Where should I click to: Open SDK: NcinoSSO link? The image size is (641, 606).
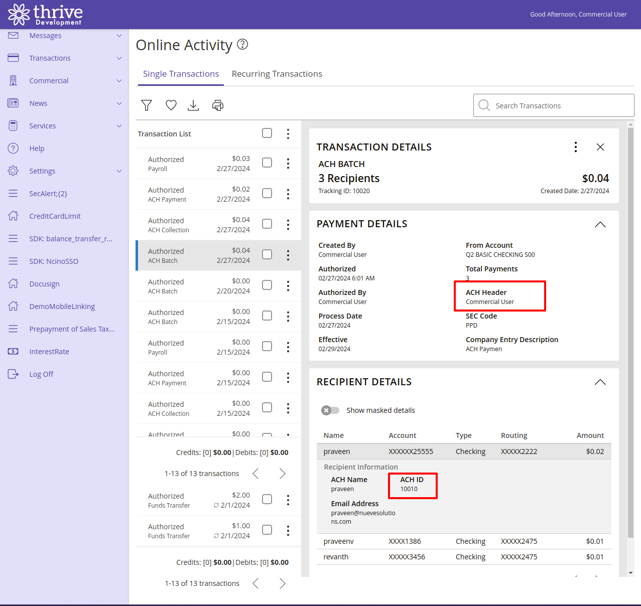[54, 261]
